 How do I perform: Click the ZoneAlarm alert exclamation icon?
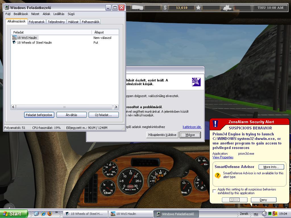point(215,123)
